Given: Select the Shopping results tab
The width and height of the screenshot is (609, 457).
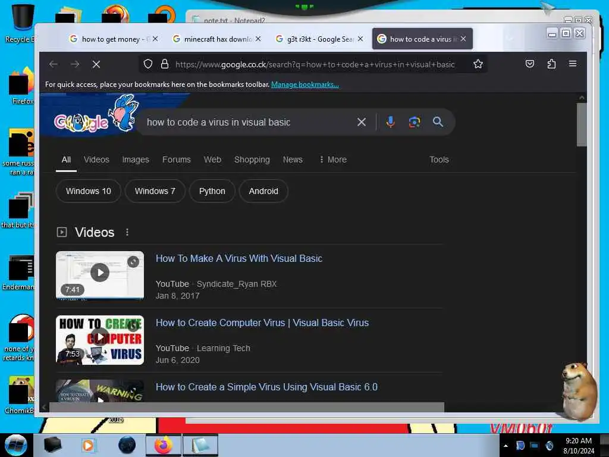Looking at the screenshot, I should [x=252, y=159].
